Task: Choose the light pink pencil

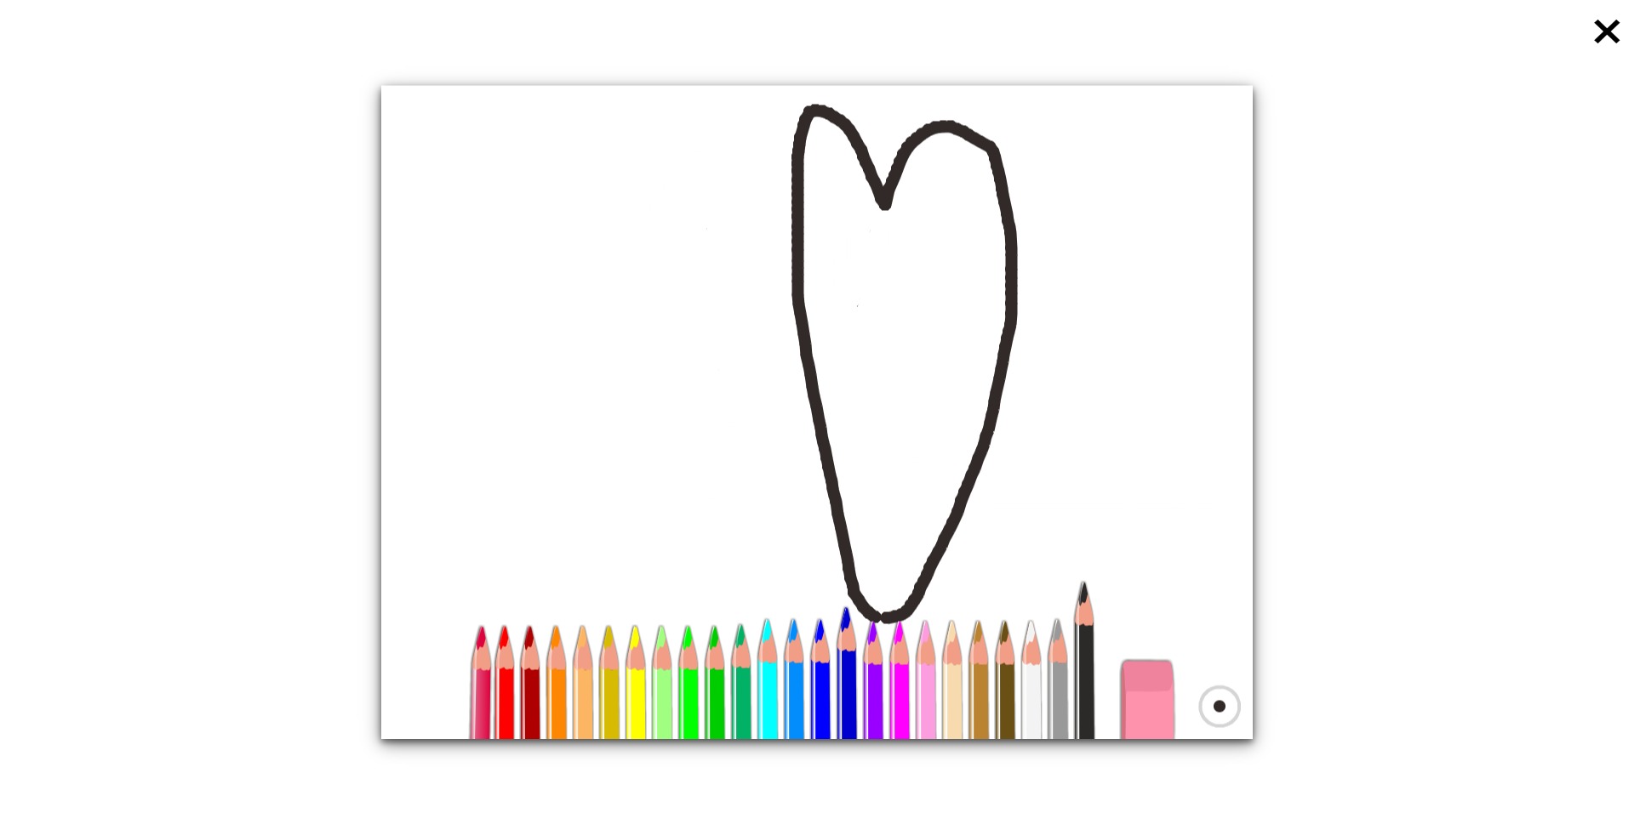Action: [926, 679]
